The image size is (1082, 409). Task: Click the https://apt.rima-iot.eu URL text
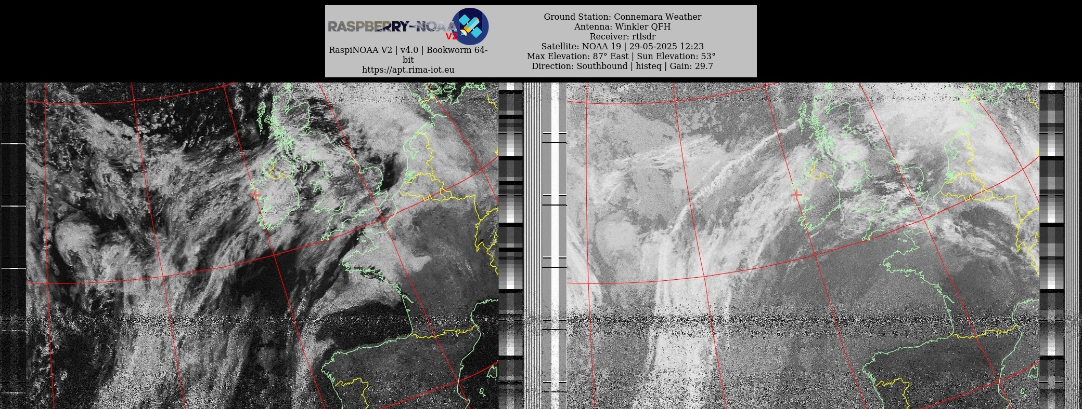pyautogui.click(x=408, y=70)
